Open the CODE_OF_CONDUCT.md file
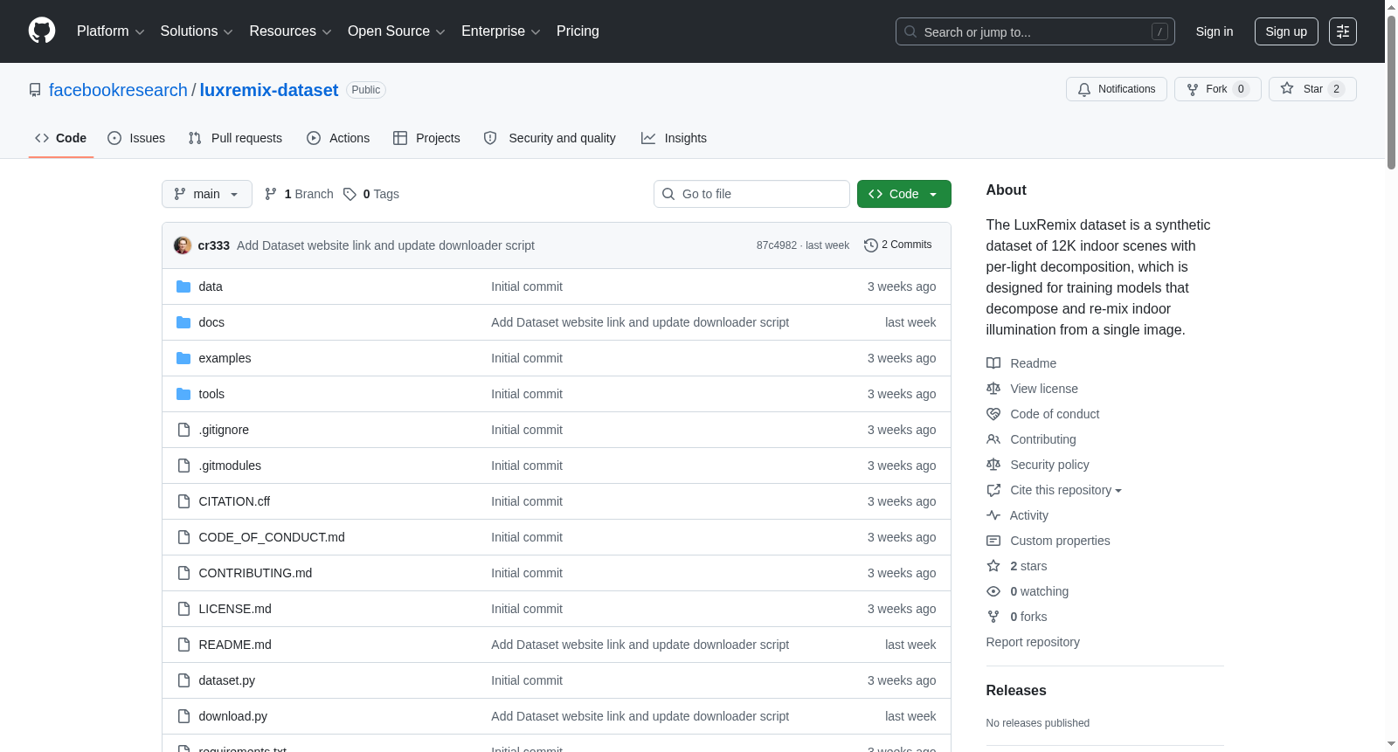 coord(272,537)
